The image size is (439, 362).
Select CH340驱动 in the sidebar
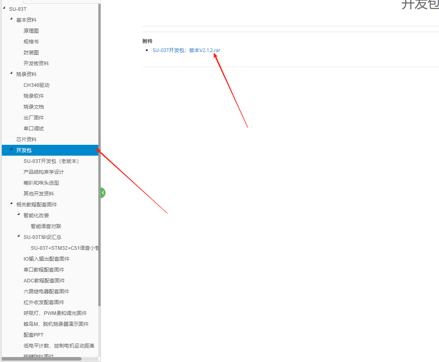coord(36,85)
